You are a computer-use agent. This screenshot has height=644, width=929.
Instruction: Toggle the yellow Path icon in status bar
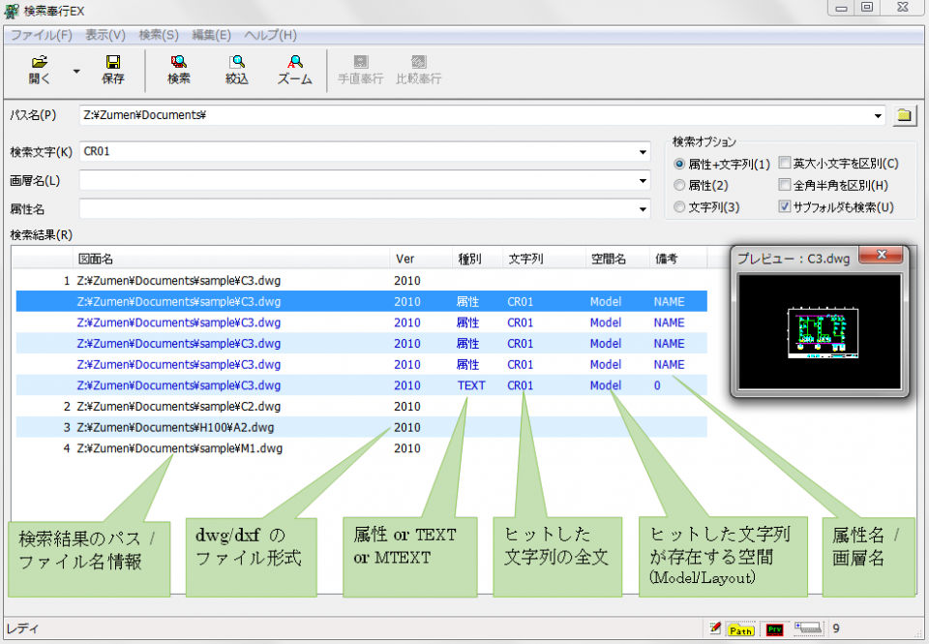tap(739, 629)
